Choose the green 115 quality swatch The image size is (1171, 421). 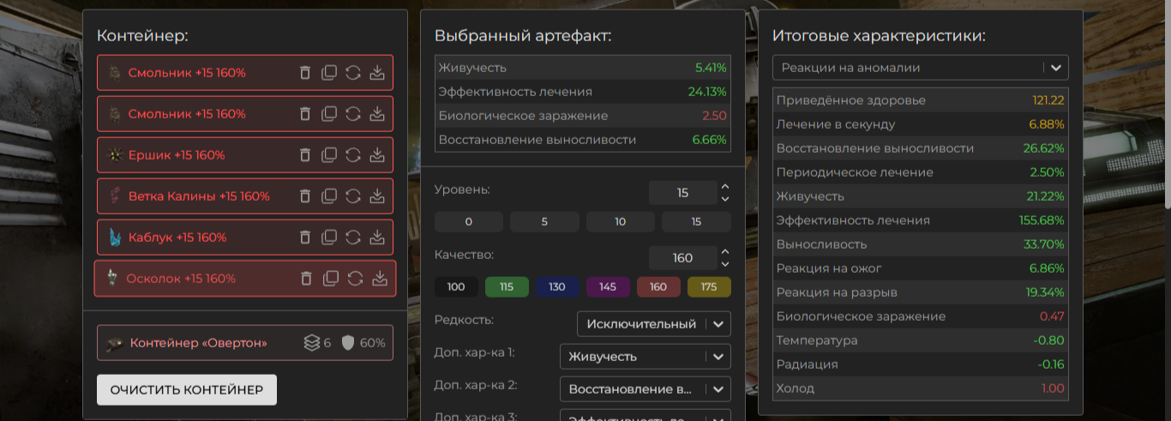pyautogui.click(x=507, y=286)
